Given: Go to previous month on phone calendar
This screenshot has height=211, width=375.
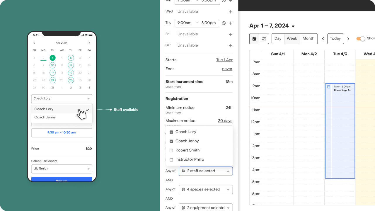Looking at the screenshot, I should click(34, 43).
